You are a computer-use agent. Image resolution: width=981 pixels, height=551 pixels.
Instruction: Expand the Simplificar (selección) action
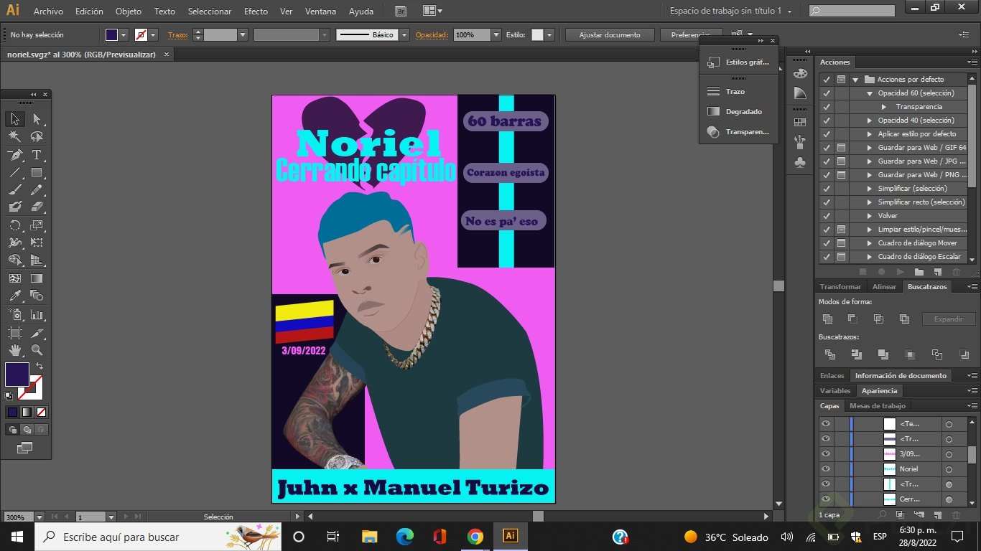[x=870, y=189]
